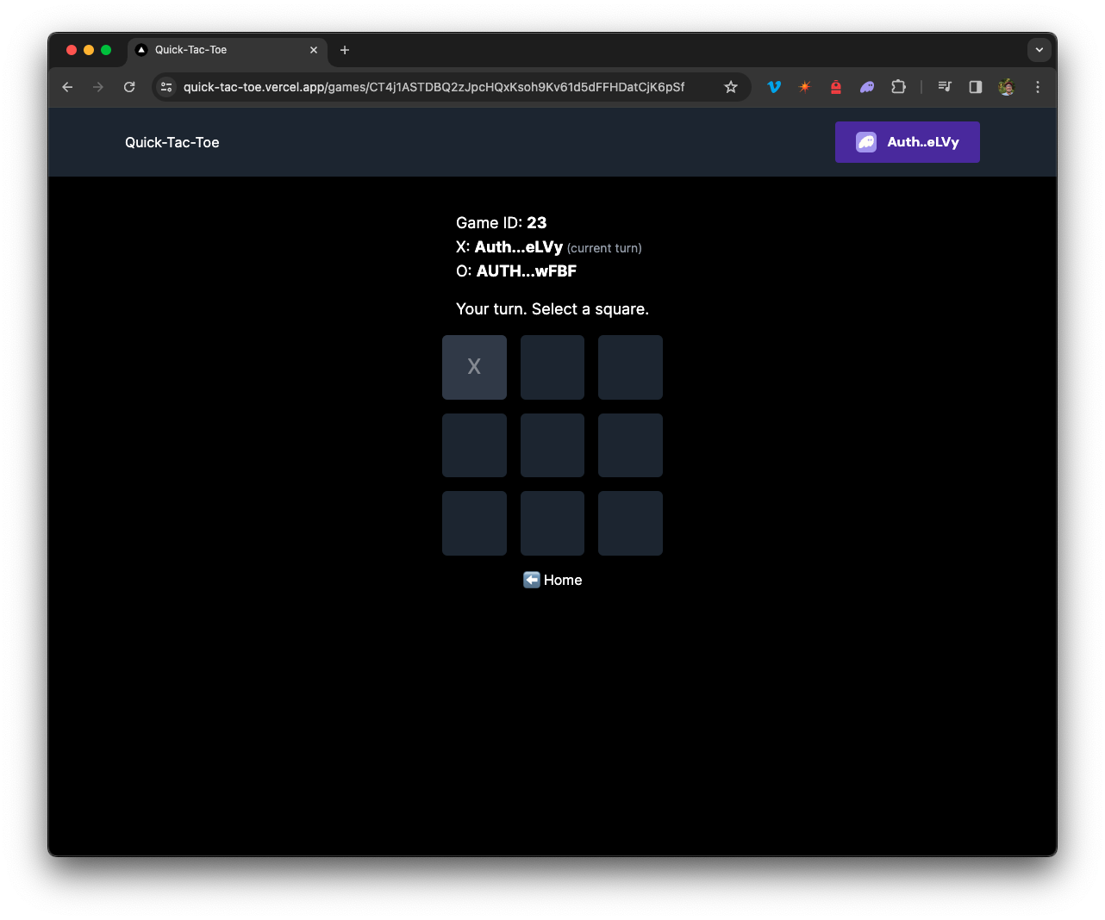This screenshot has width=1105, height=920.
Task: Go back to the previous page
Action: 67,87
